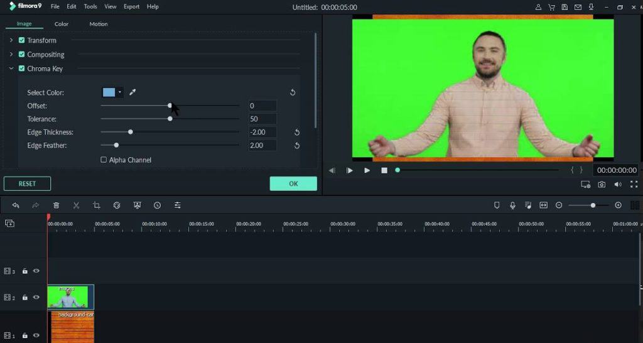Click the add track icon
The width and height of the screenshot is (643, 343).
click(9, 223)
